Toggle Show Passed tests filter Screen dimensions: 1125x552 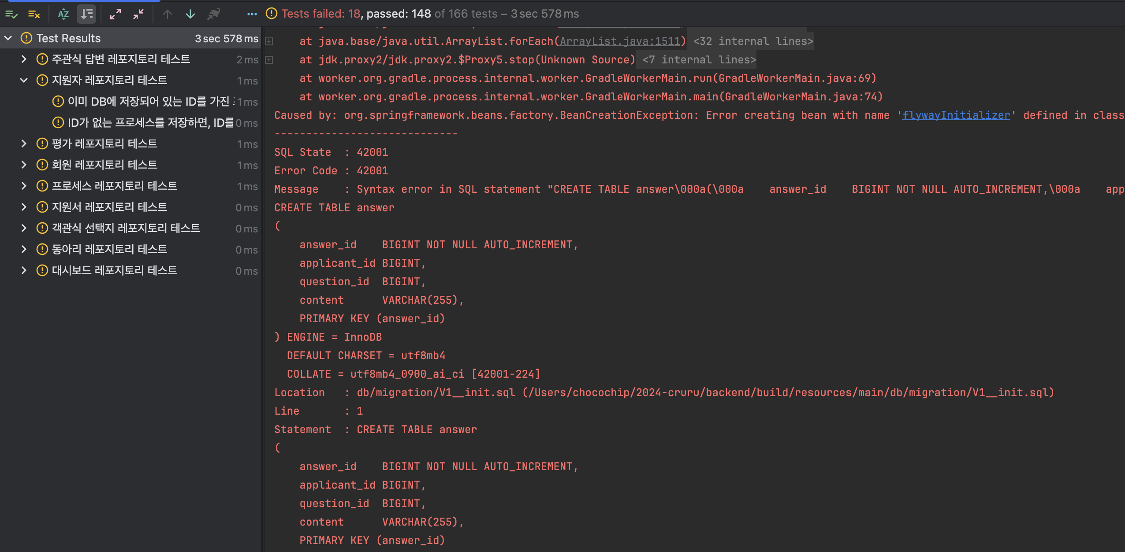pos(11,15)
